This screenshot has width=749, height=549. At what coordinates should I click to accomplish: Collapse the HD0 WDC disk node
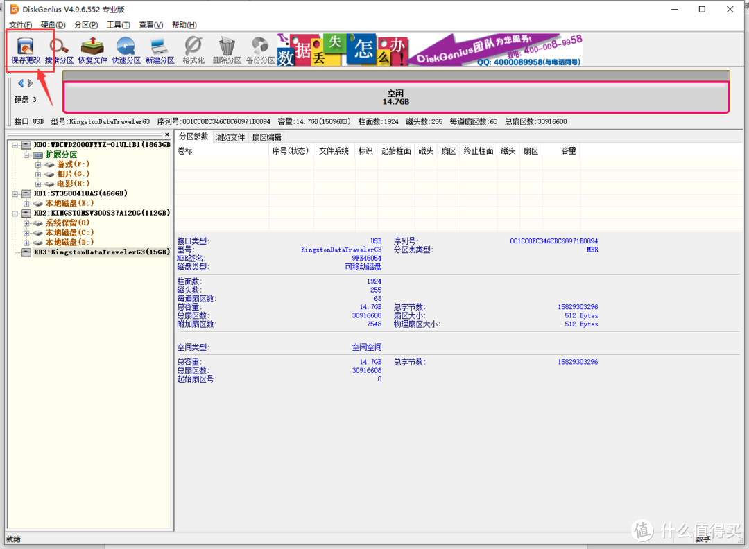[15, 145]
